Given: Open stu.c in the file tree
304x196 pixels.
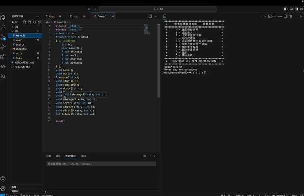Looking at the screenshot, I should tap(25, 53).
